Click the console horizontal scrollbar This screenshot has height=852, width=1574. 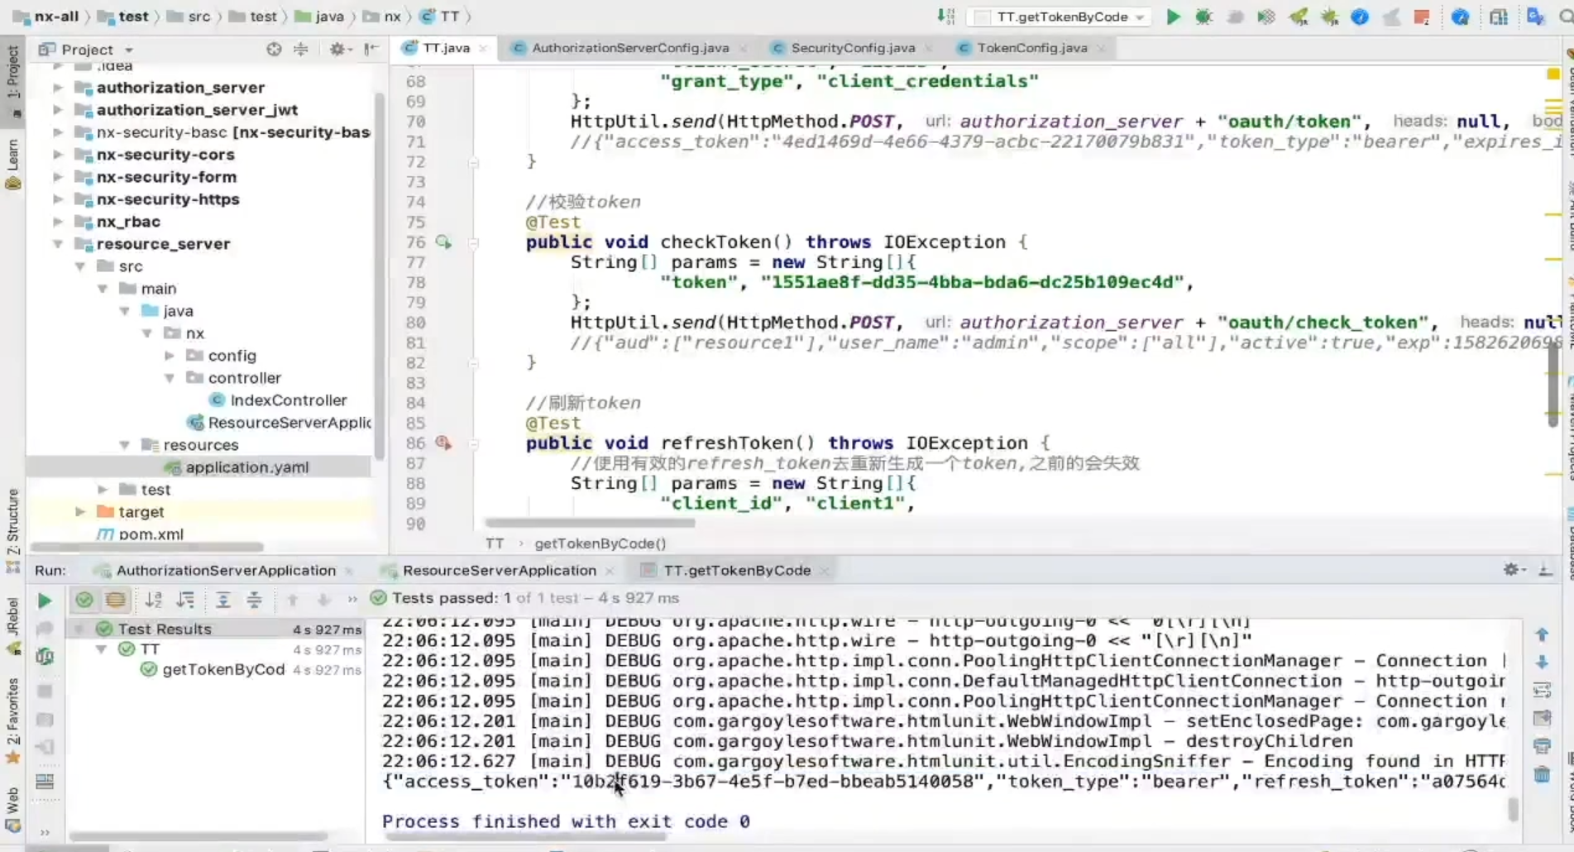point(525,837)
